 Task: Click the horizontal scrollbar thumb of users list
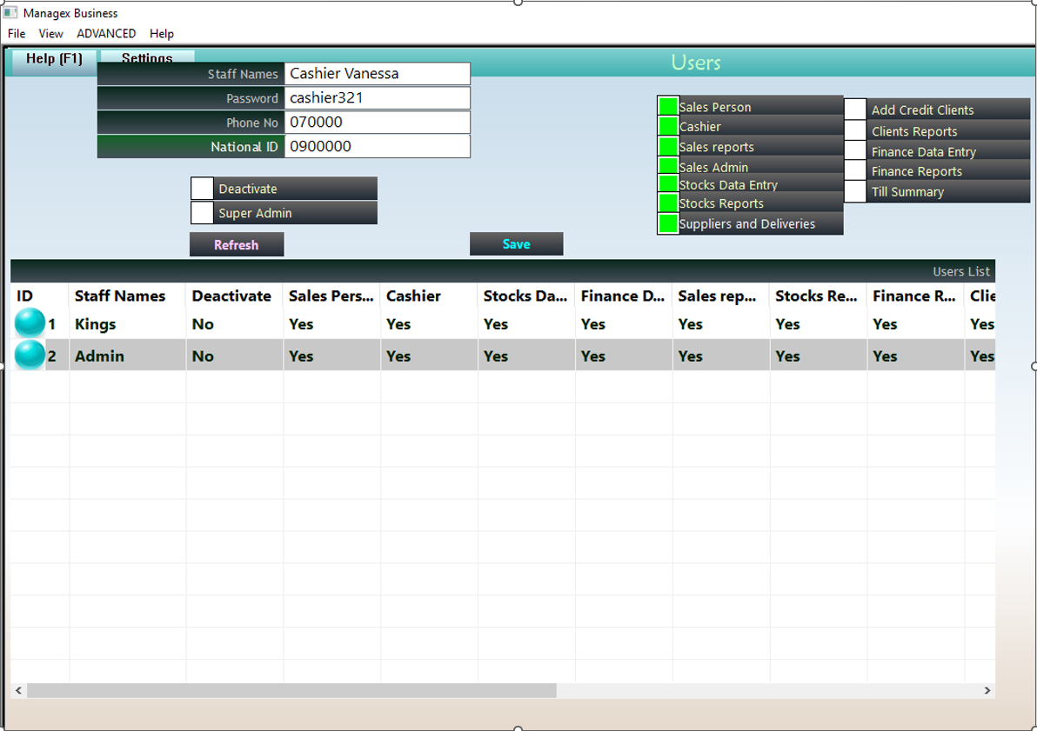click(291, 690)
